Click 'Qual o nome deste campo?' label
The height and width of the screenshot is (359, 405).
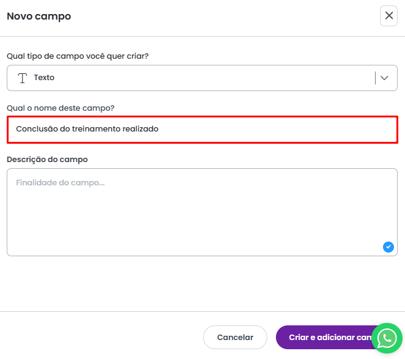coord(61,108)
